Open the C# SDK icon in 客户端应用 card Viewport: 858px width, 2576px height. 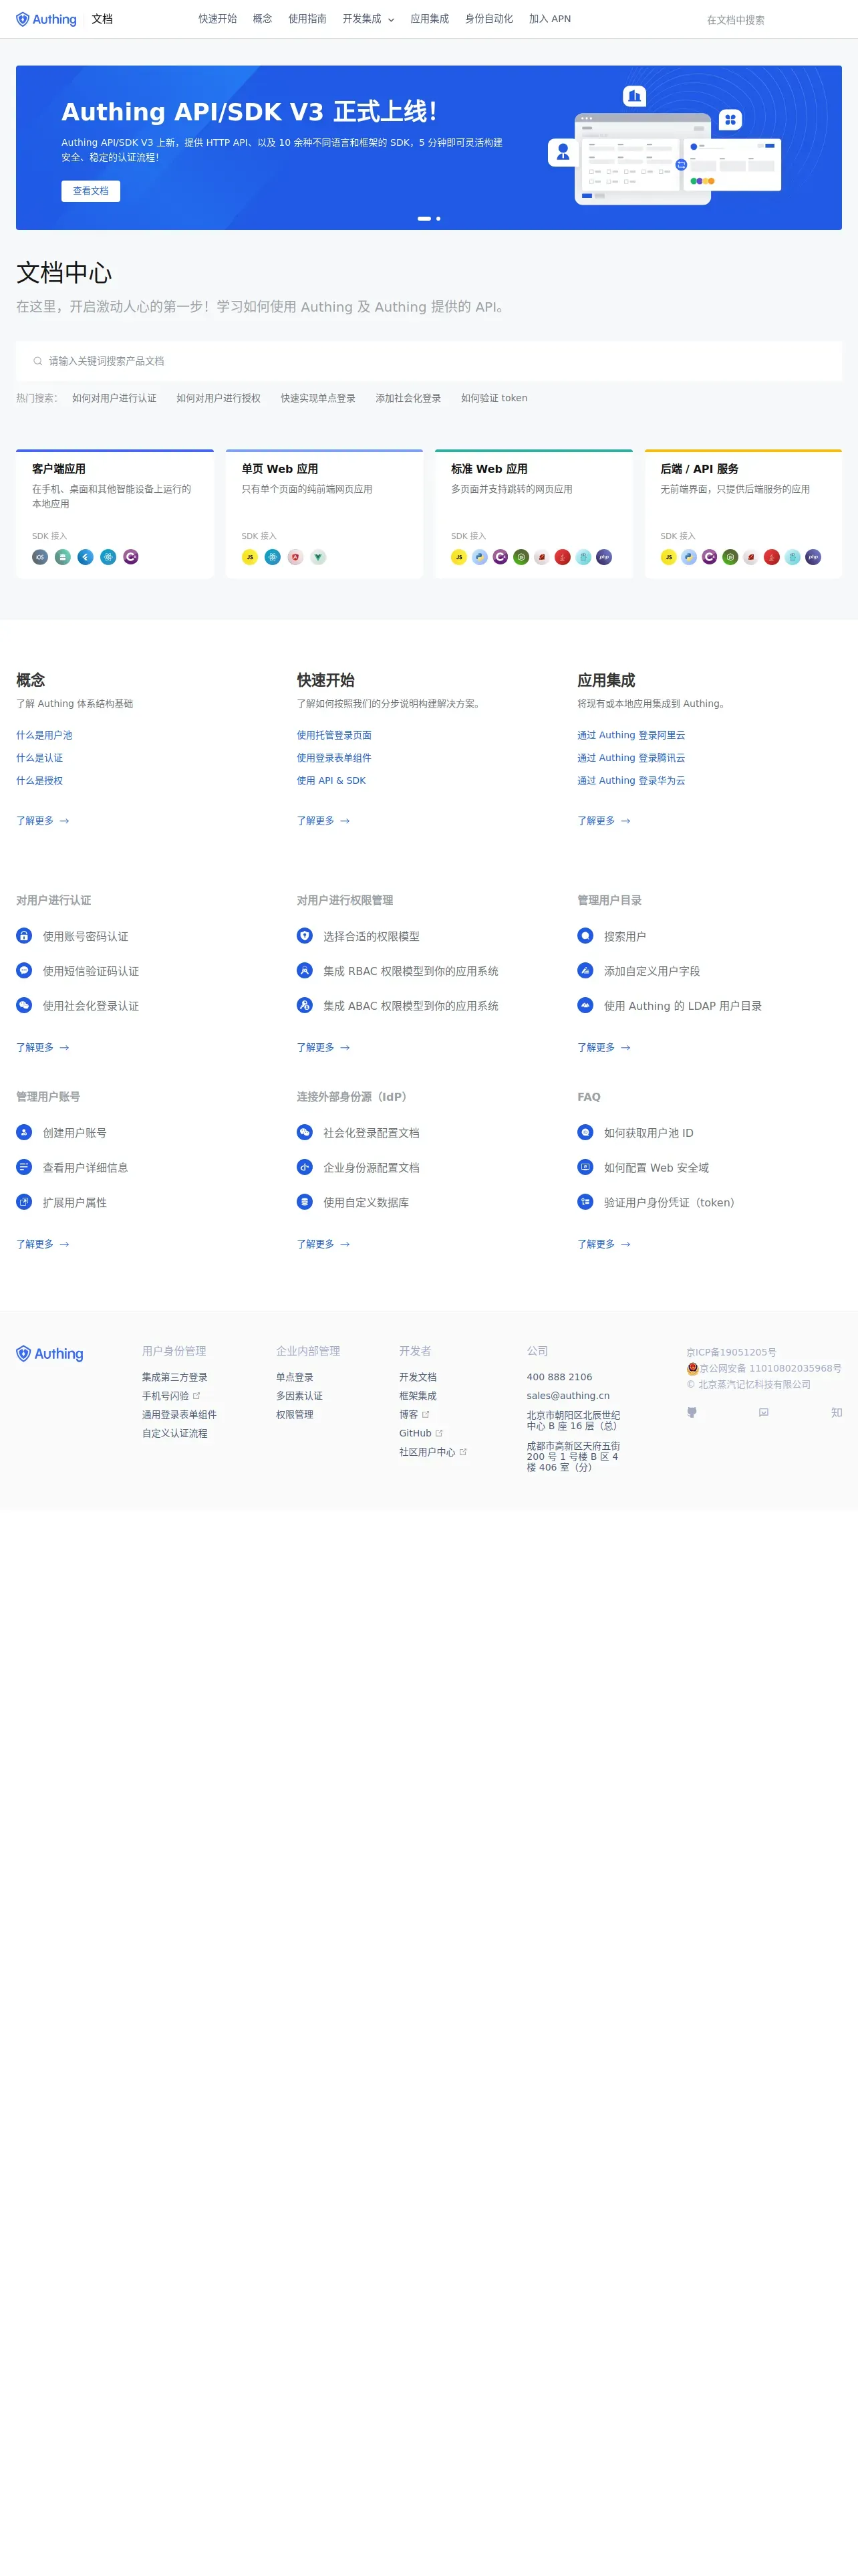tap(131, 557)
